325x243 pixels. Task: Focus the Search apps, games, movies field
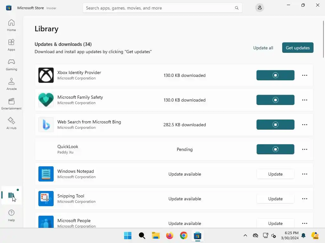[162, 8]
